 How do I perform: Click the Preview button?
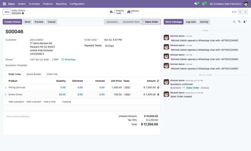coord(39,22)
